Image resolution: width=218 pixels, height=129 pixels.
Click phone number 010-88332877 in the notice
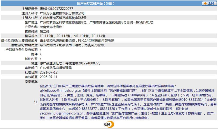(x=86, y=109)
